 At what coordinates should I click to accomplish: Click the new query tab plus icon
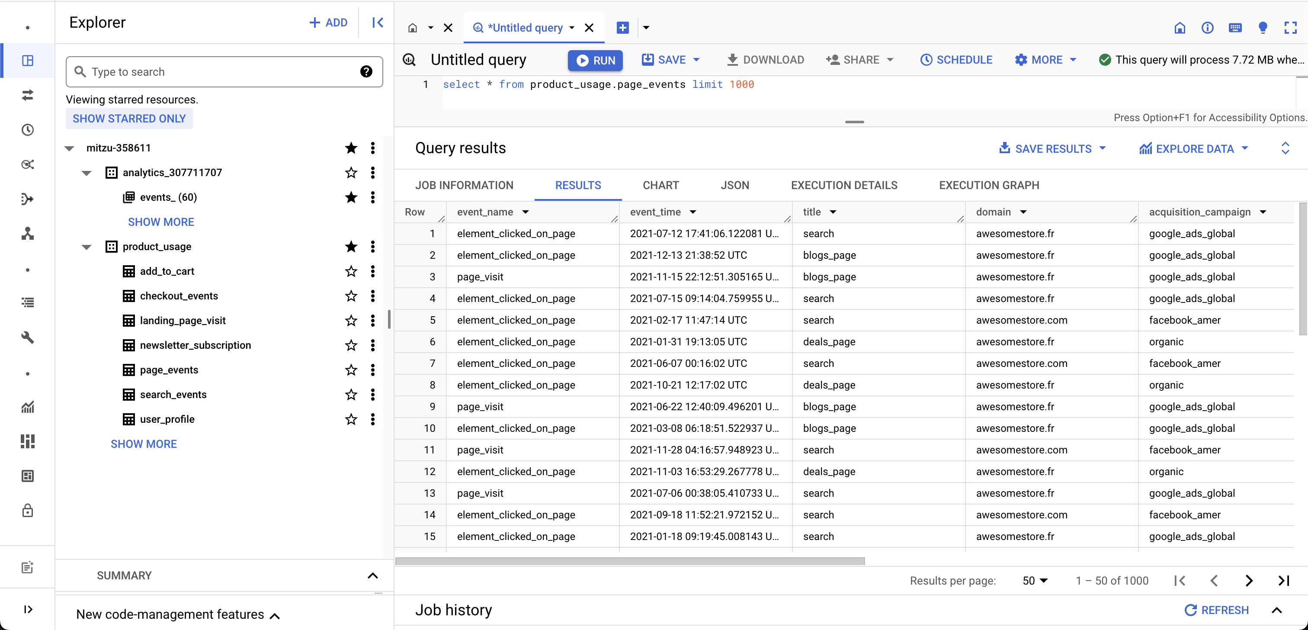(x=622, y=27)
